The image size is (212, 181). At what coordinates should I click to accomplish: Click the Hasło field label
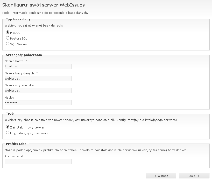click(x=9, y=98)
